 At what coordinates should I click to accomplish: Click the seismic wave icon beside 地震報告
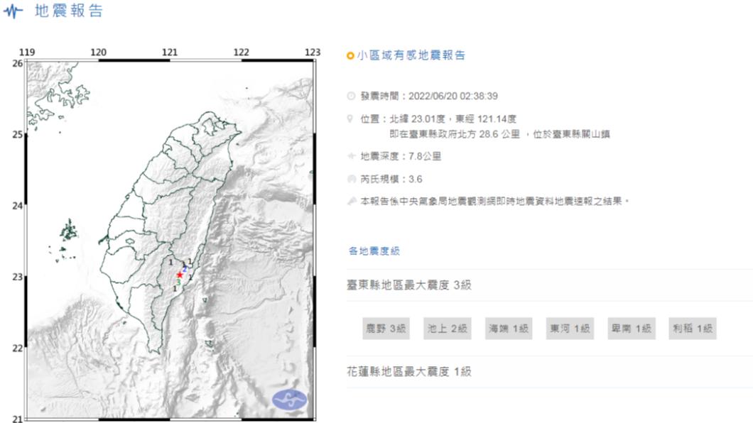click(x=13, y=11)
